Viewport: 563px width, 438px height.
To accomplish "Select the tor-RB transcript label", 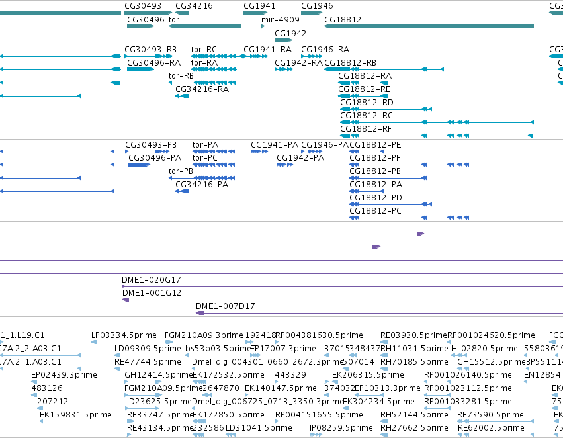I will click(181, 75).
